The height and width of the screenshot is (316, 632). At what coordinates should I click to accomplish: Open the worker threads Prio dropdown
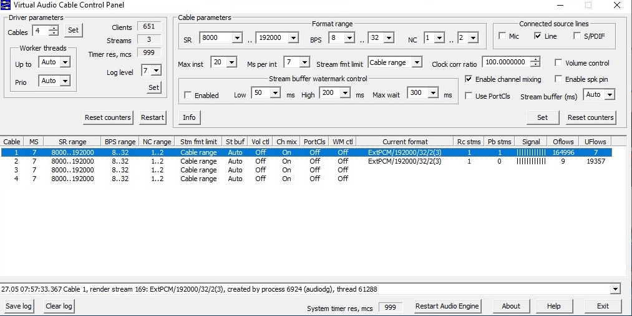66,81
